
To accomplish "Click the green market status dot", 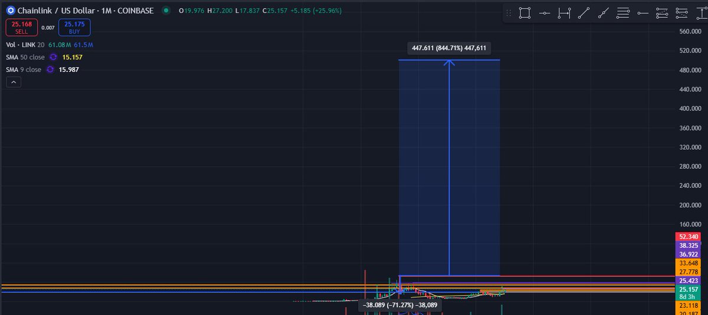I will coord(167,11).
